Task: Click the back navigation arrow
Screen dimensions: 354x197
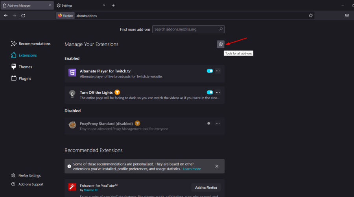Action: (x=6, y=16)
